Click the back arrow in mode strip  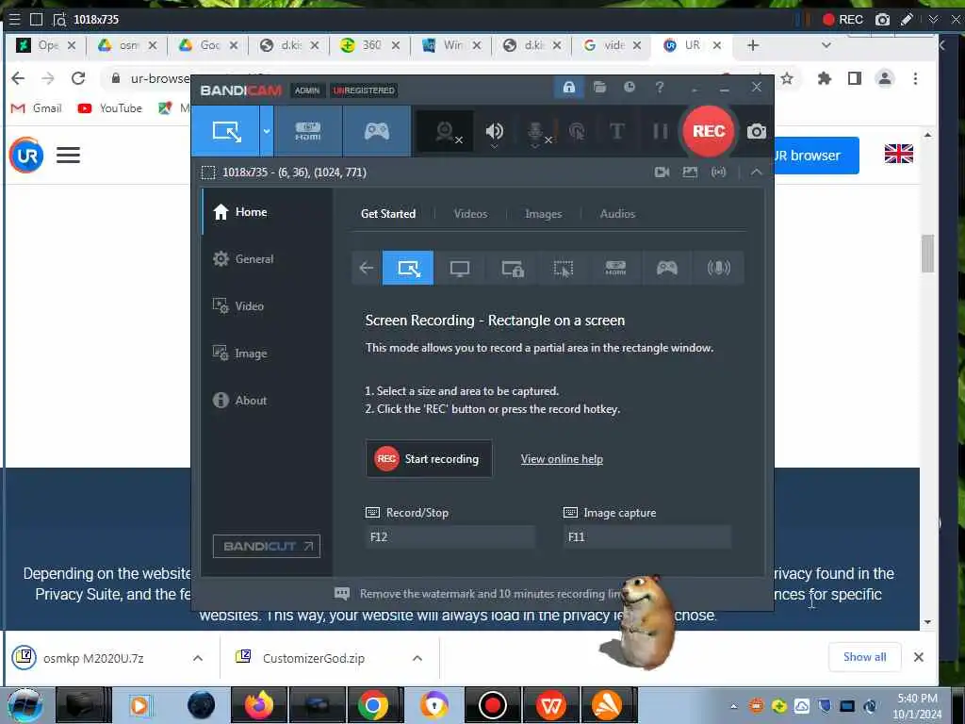coord(367,268)
